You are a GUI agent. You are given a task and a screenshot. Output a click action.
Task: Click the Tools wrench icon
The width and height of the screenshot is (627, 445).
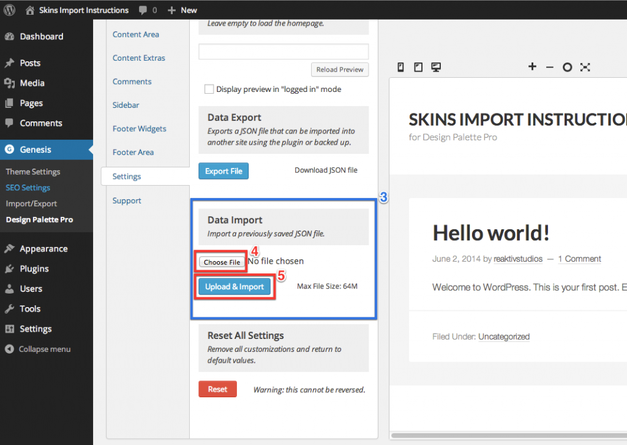pos(10,308)
